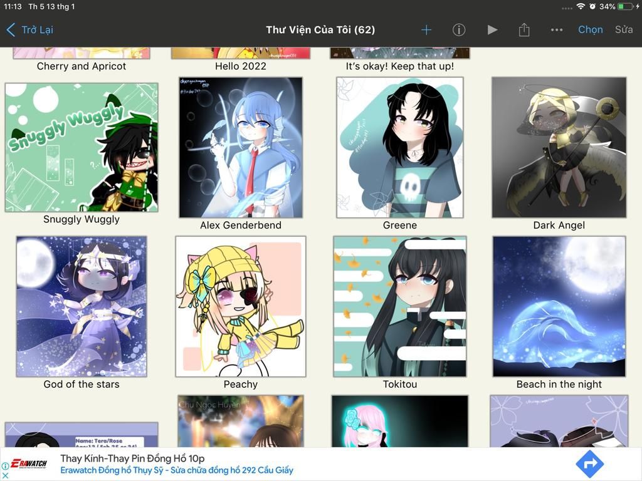Image resolution: width=642 pixels, height=481 pixels.
Task: Go back with the Trở Lại button
Action: [x=30, y=30]
